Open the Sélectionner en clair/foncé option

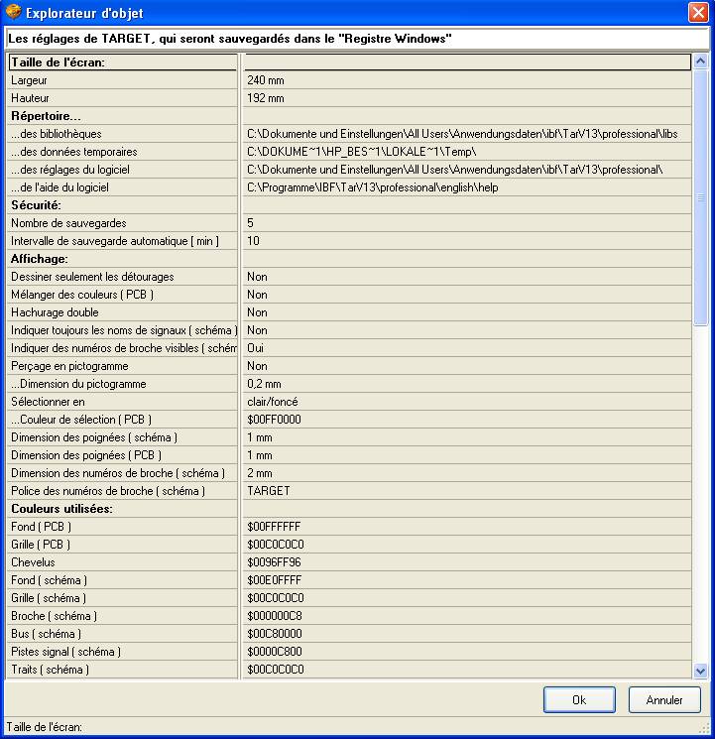pos(466,402)
